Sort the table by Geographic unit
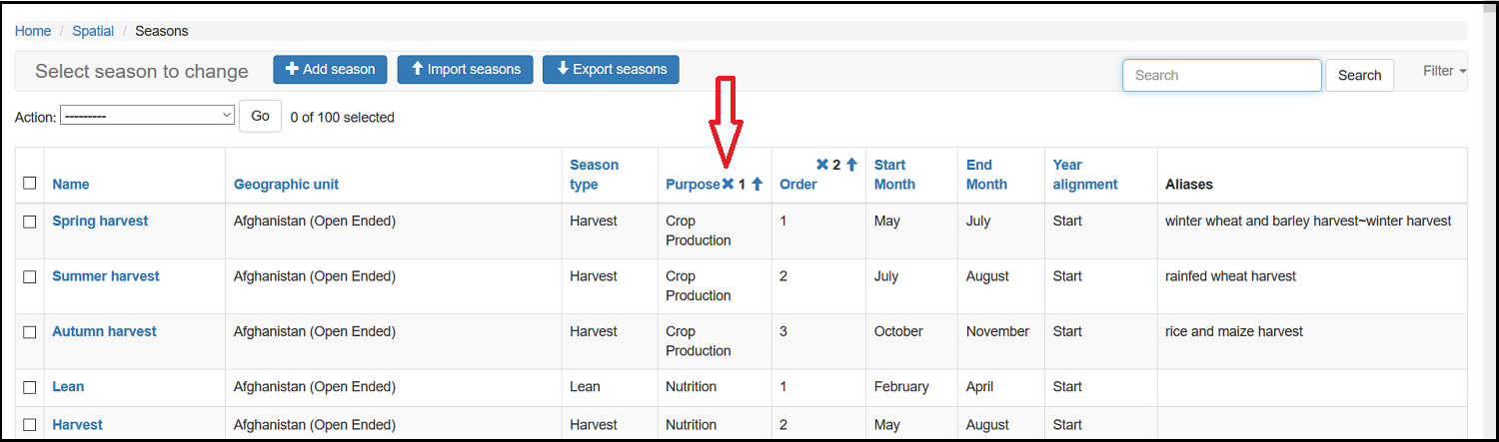Viewport: 1499px width, 442px height. [286, 185]
